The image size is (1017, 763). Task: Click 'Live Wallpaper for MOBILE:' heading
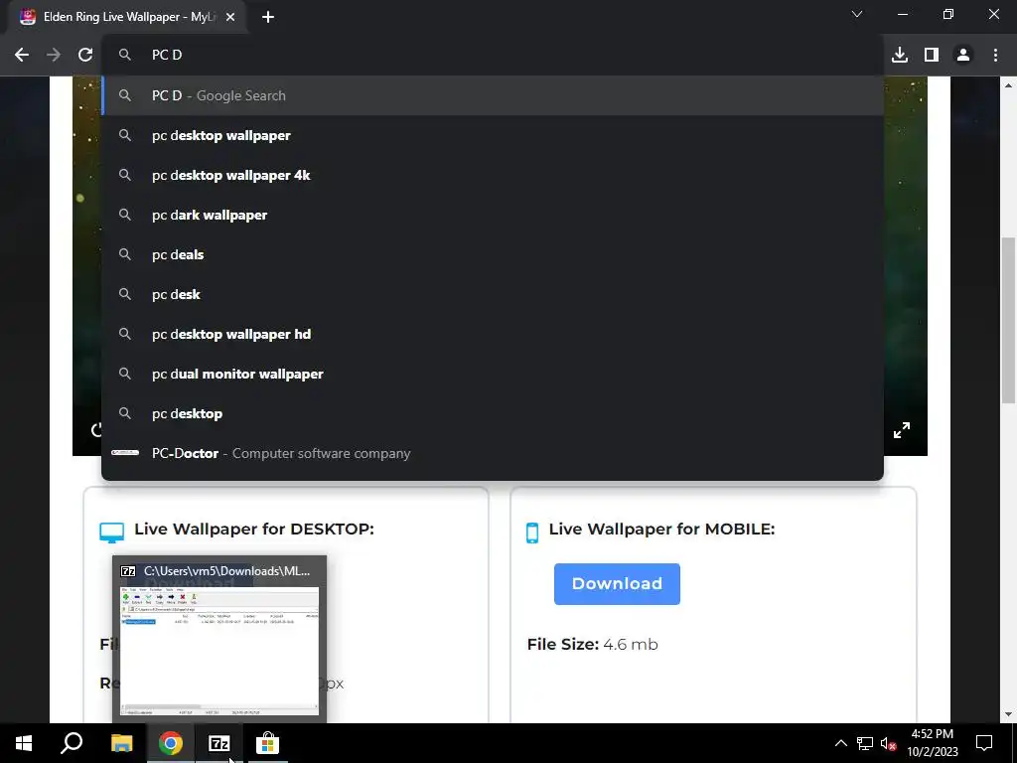pos(661,529)
